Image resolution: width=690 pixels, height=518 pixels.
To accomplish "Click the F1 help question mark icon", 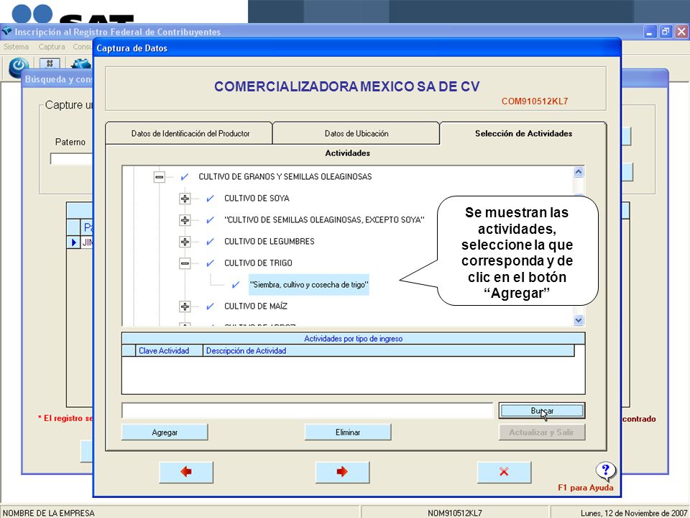I will pos(605,471).
